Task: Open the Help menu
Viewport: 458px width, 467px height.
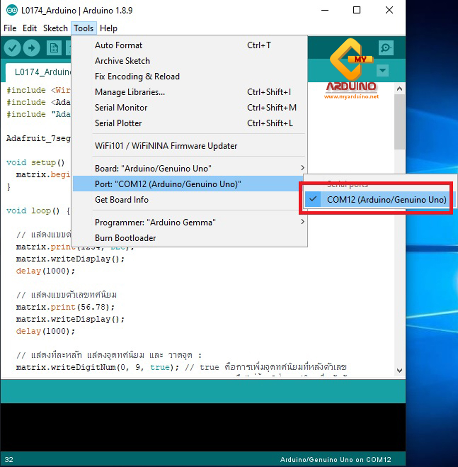Action: click(108, 28)
